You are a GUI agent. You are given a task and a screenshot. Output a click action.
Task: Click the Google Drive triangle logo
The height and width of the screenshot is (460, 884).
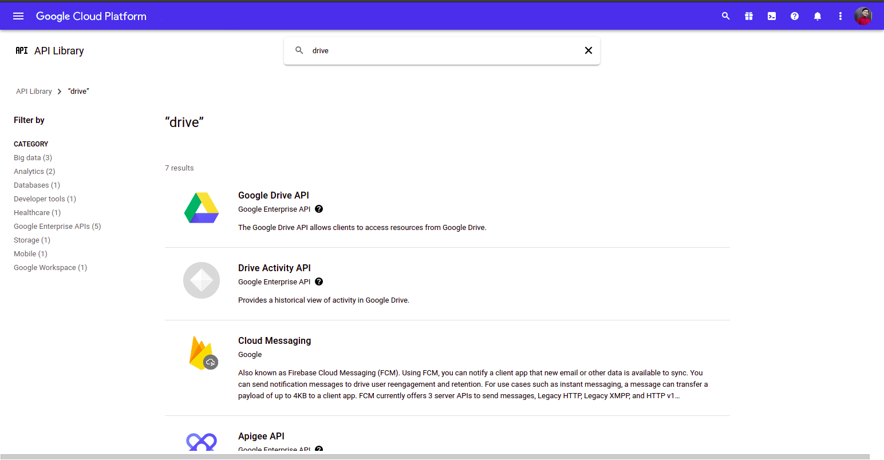coord(202,208)
